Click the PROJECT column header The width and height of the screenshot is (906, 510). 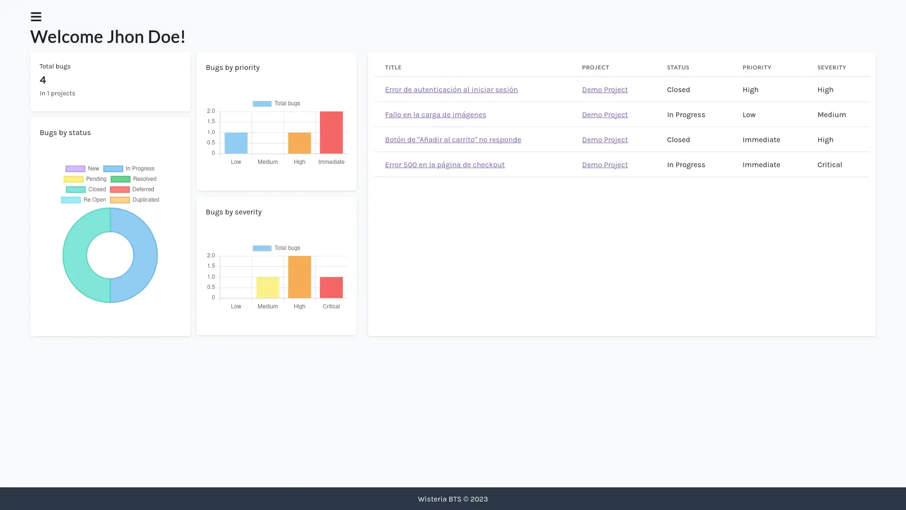click(x=596, y=68)
